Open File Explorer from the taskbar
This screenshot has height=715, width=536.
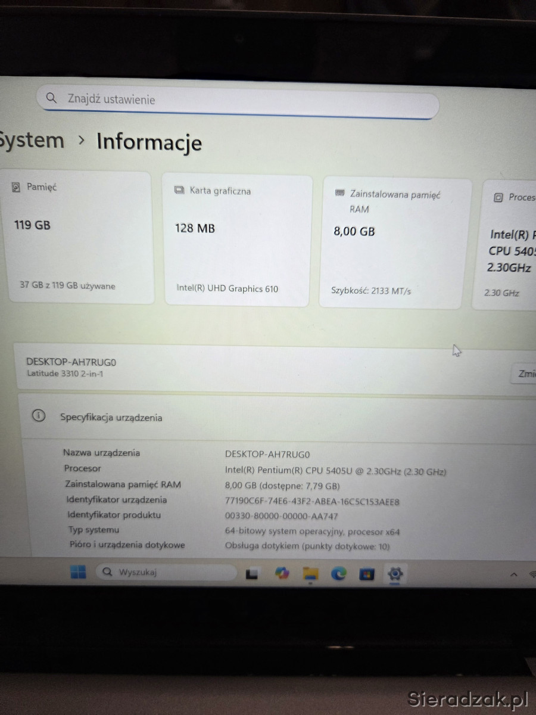click(310, 574)
